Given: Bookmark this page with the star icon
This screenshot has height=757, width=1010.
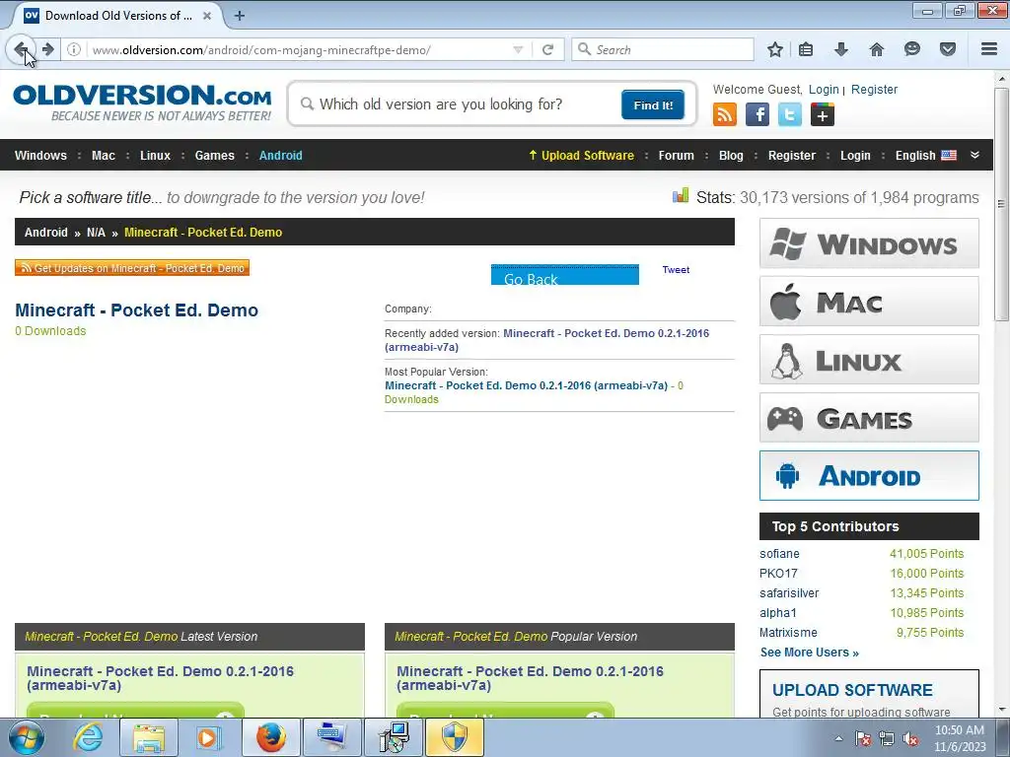Looking at the screenshot, I should click(775, 49).
